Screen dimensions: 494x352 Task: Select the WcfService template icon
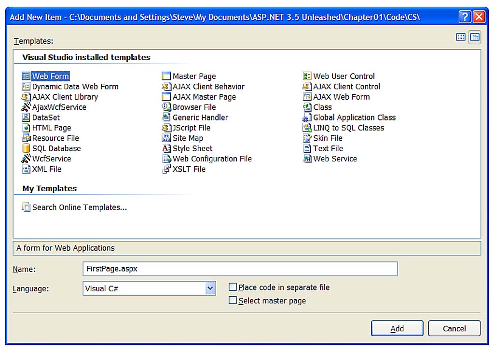coord(26,158)
